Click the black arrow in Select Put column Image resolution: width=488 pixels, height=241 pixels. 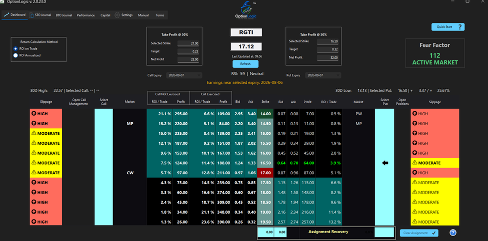(385, 163)
